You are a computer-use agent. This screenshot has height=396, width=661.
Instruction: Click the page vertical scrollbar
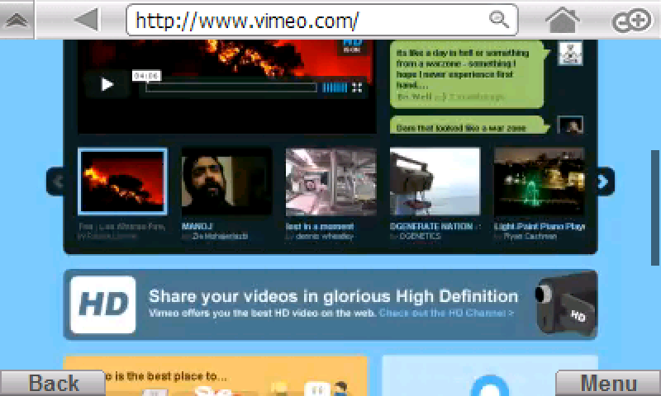655,208
